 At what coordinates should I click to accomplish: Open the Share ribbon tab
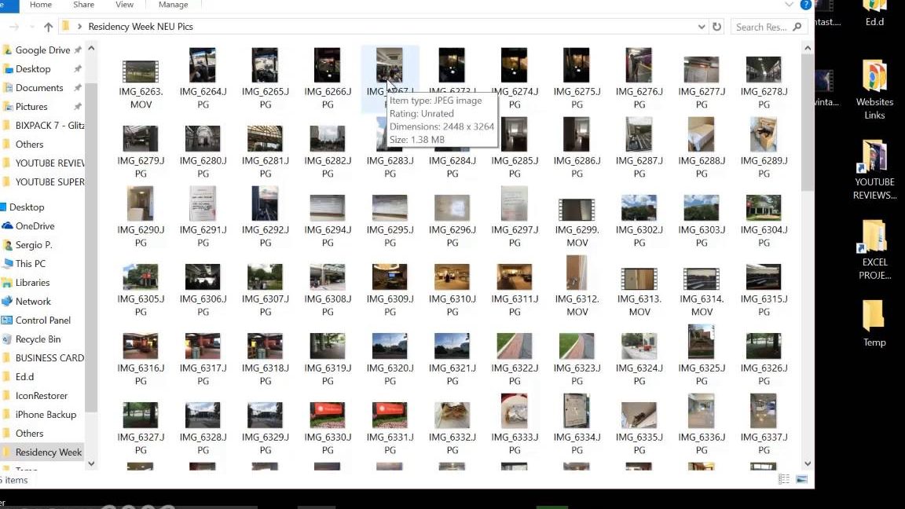[x=84, y=5]
